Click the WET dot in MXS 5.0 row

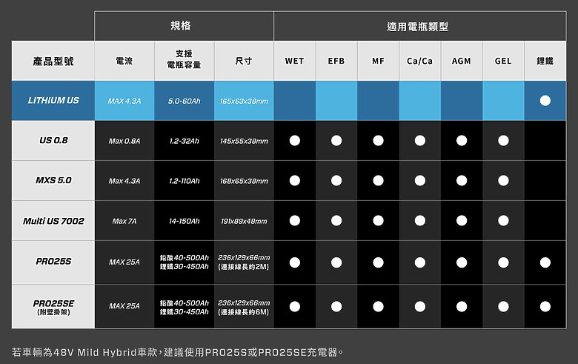click(294, 180)
